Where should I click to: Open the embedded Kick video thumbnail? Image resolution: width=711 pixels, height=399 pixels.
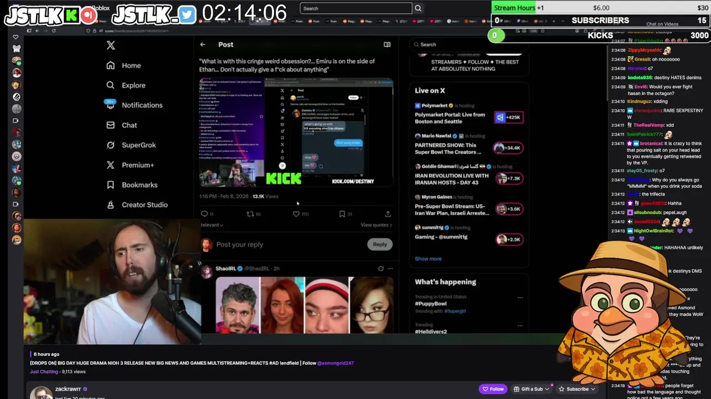point(296,132)
